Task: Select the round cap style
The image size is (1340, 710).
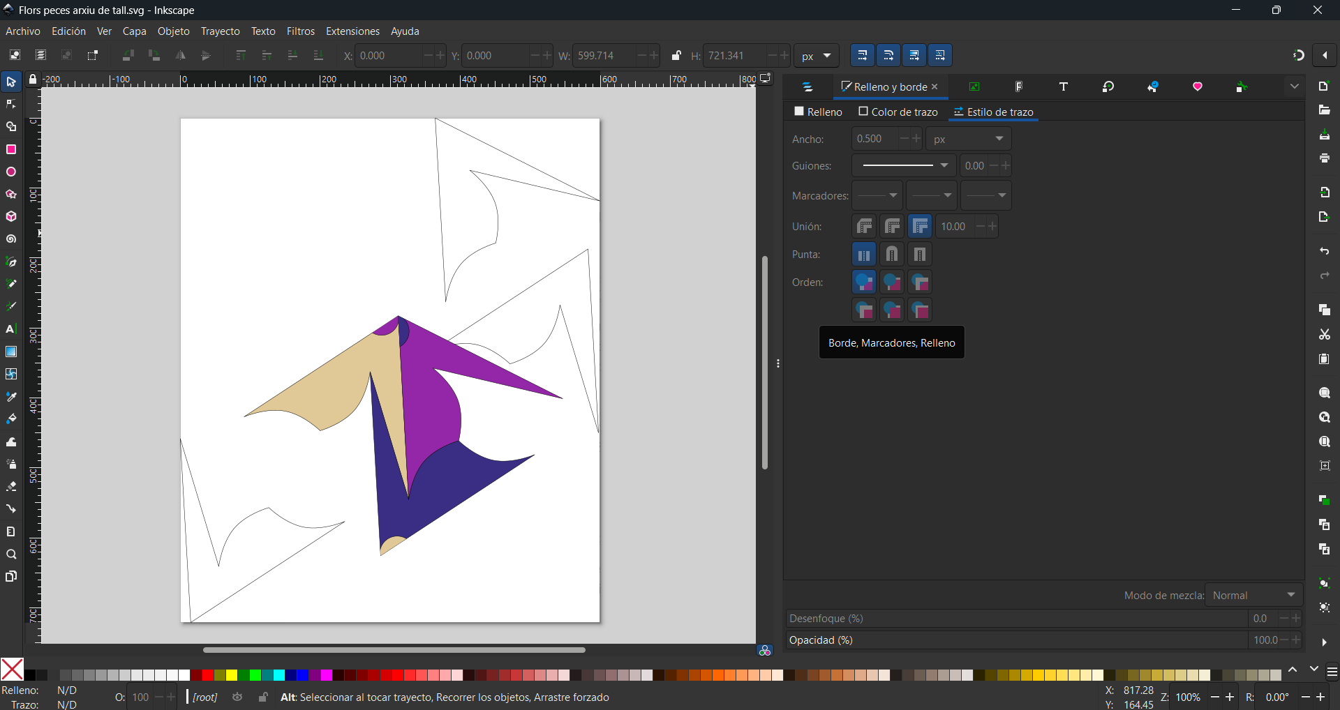Action: click(892, 255)
